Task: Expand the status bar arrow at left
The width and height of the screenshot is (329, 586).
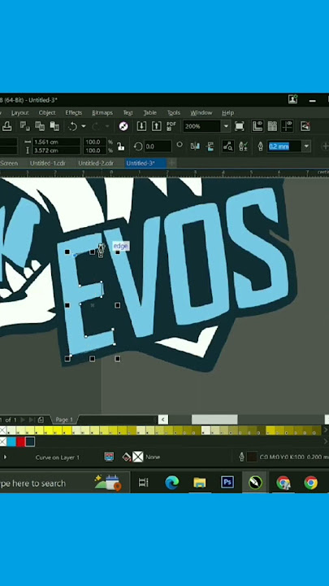Action: (x=5, y=457)
